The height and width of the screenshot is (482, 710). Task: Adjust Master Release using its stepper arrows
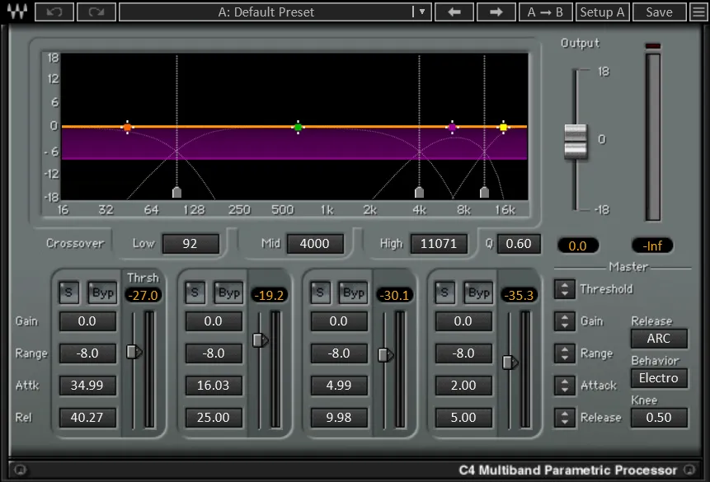click(x=564, y=418)
